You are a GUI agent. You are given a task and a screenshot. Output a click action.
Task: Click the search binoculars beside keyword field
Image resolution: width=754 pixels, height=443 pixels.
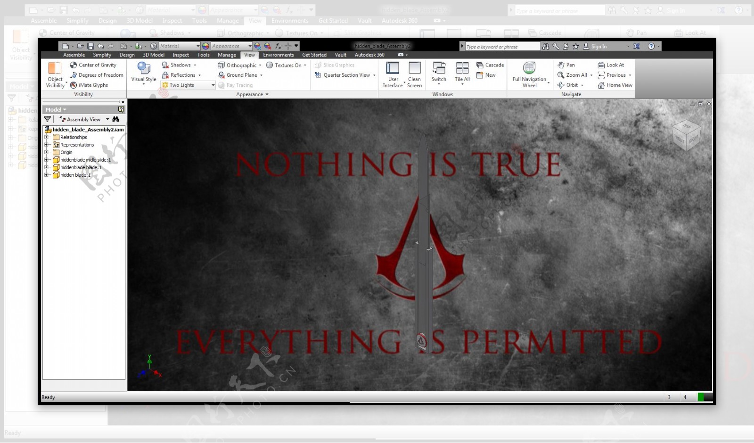pyautogui.click(x=546, y=46)
